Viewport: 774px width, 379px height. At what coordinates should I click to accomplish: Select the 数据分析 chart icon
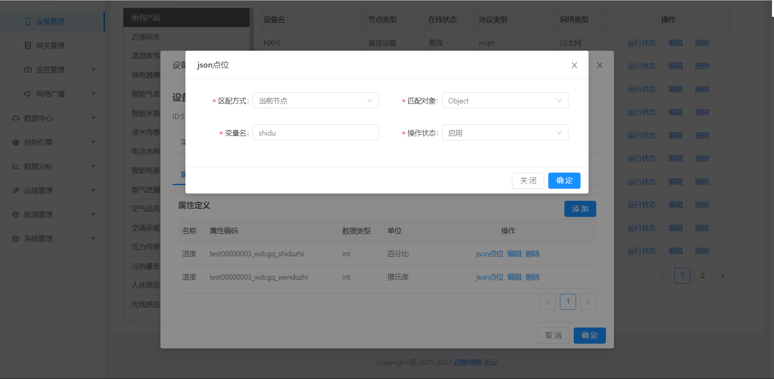pos(15,166)
